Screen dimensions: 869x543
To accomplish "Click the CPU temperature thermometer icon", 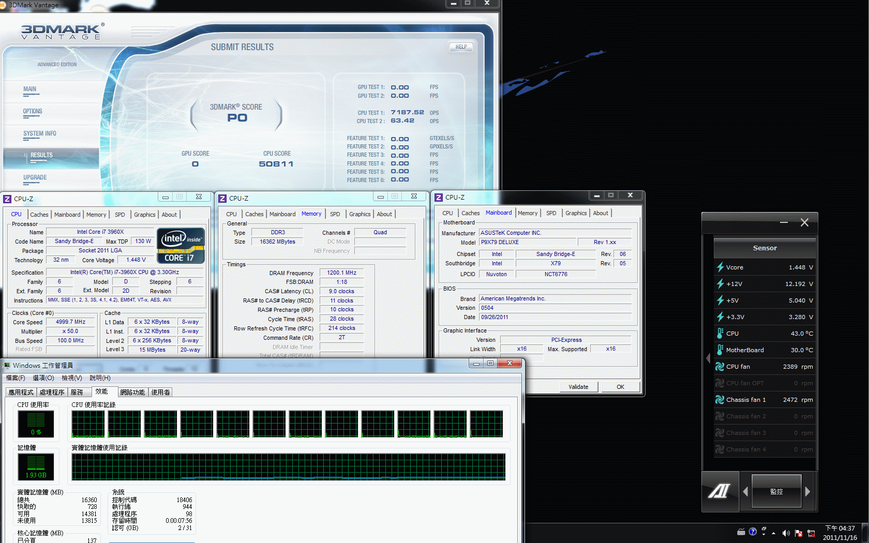I will tap(720, 334).
